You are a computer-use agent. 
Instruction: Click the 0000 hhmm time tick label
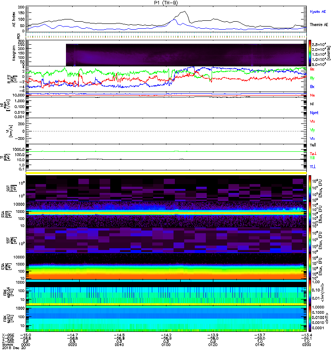(x=26, y=345)
